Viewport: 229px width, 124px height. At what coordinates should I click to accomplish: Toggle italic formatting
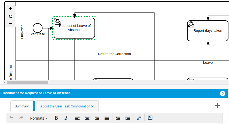coord(66,118)
